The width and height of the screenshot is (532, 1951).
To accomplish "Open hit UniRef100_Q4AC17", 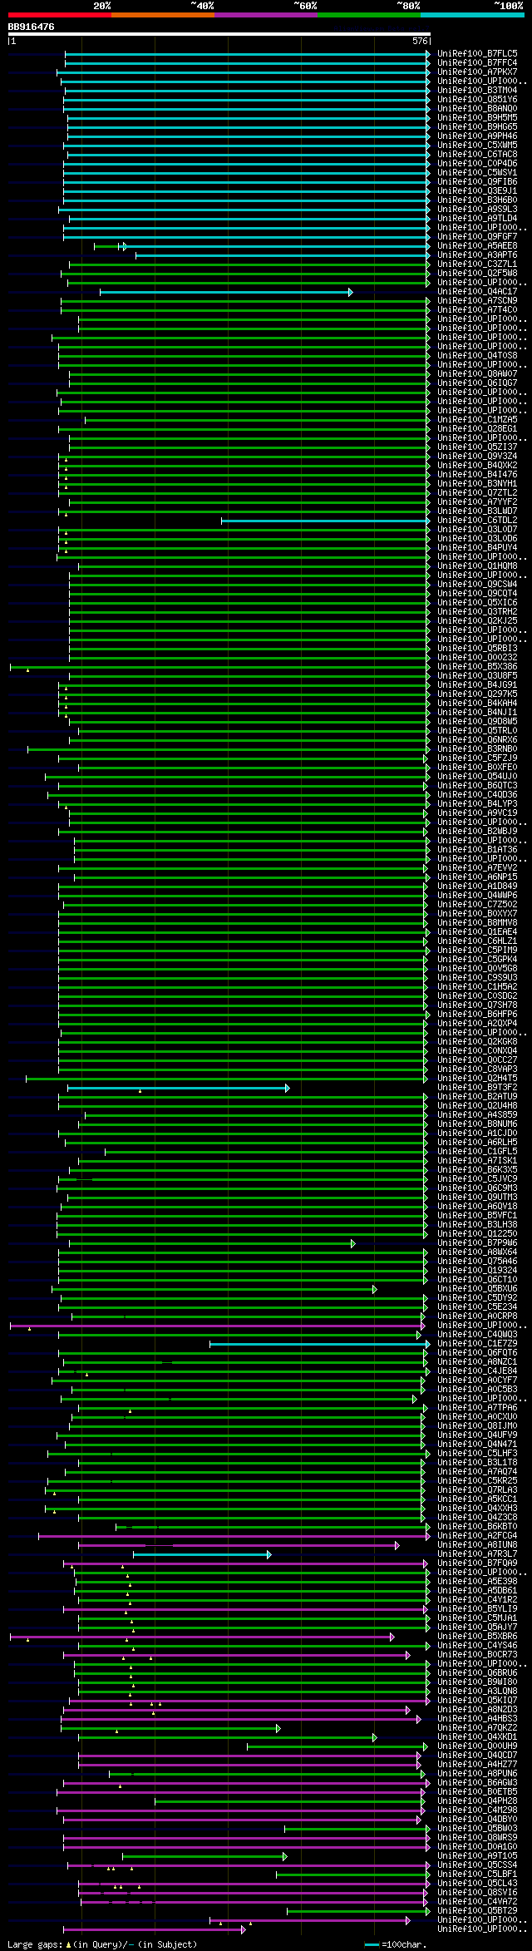I will pos(477,292).
